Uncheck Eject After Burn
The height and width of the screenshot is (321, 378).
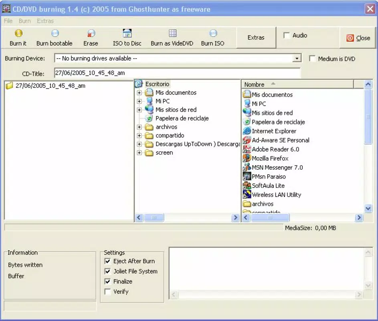pos(108,261)
